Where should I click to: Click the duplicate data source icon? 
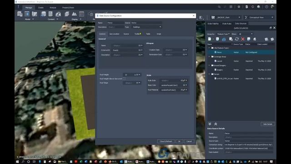pos(231,39)
